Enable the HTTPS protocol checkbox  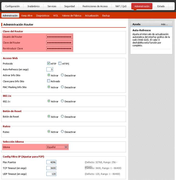[x=60, y=64]
